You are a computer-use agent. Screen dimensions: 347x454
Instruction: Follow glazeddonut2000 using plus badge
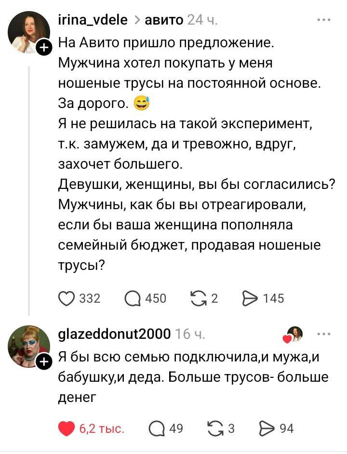pyautogui.click(x=43, y=361)
